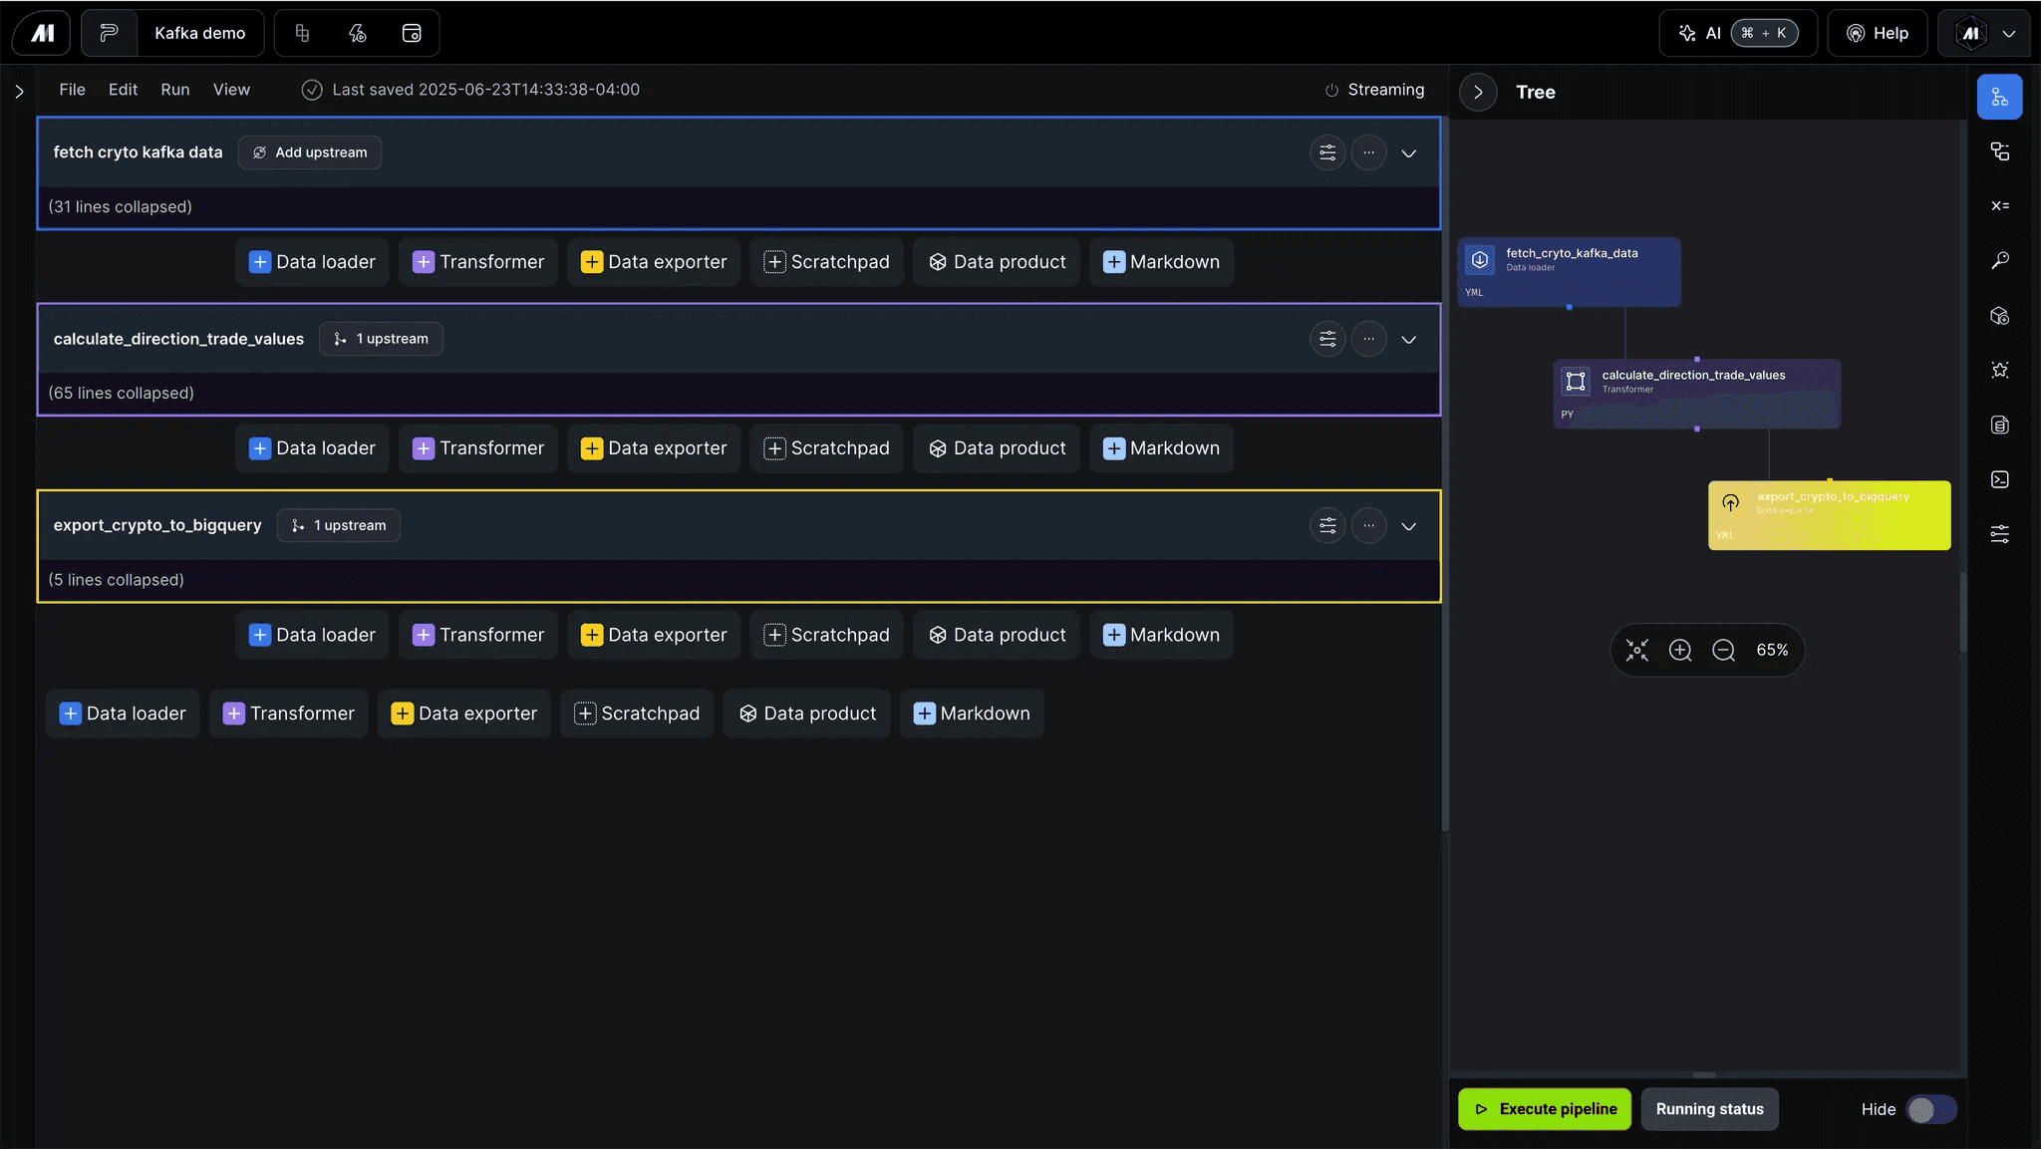Zoom out on the tree graph
The width and height of the screenshot is (2041, 1149).
1723,651
